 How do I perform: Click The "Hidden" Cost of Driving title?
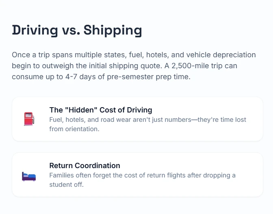coord(100,110)
